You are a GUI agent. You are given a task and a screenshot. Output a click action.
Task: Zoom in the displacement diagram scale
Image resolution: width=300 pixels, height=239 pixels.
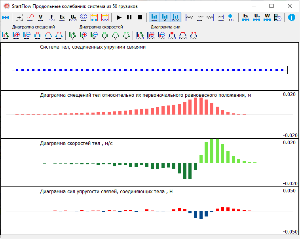coord(16,36)
